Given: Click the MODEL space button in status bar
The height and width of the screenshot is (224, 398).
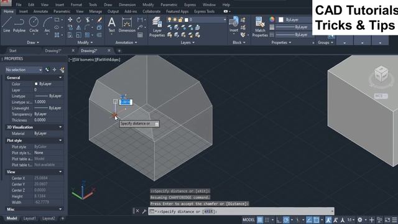Looking at the screenshot, I should [x=248, y=220].
